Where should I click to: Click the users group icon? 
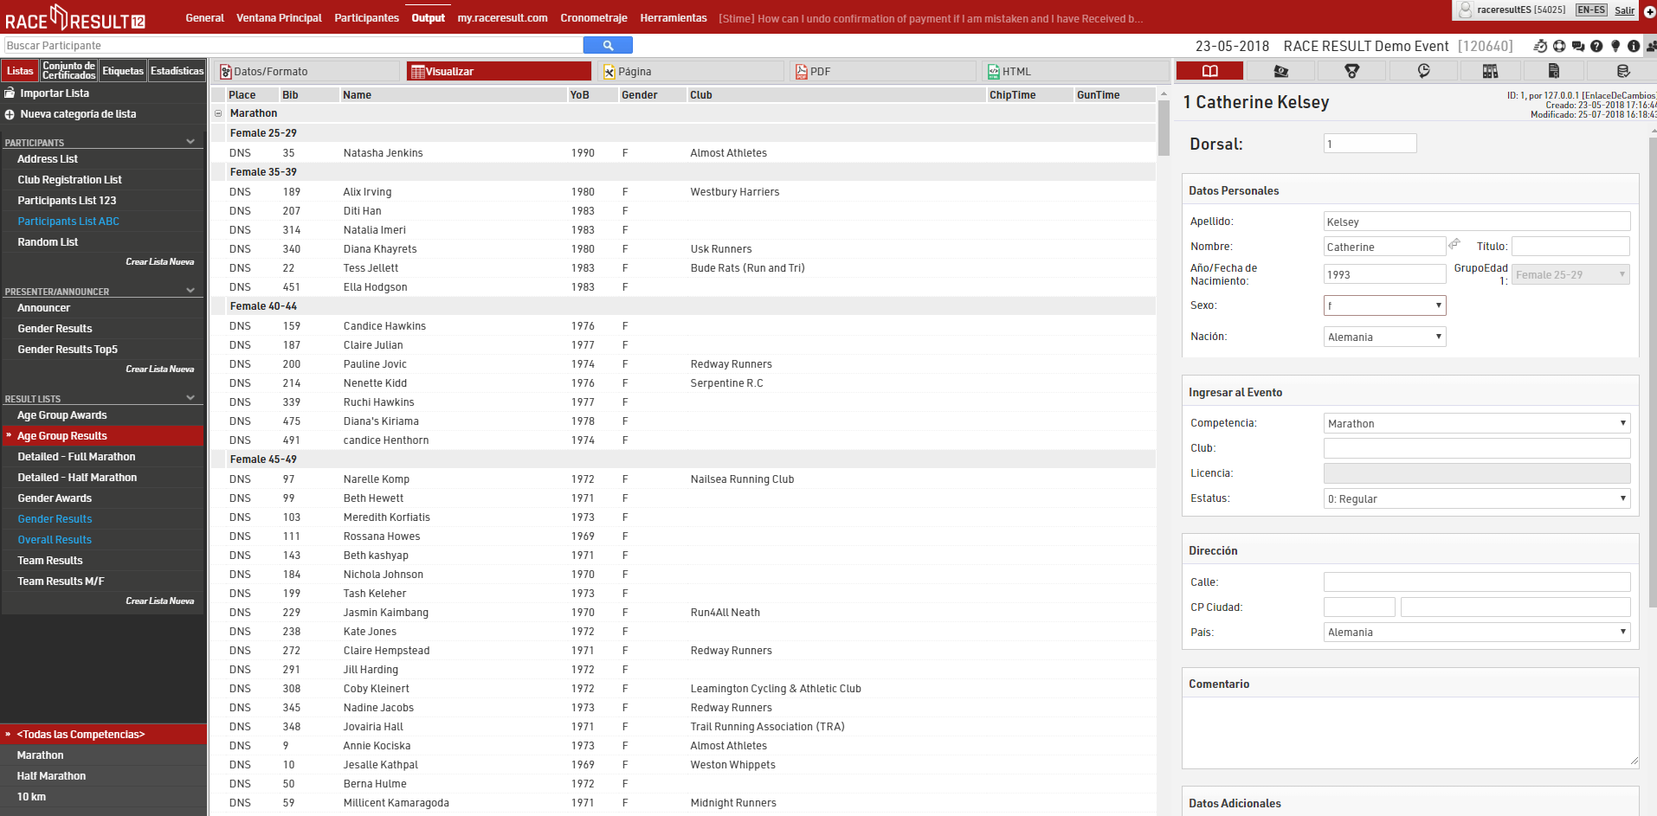(x=1651, y=46)
